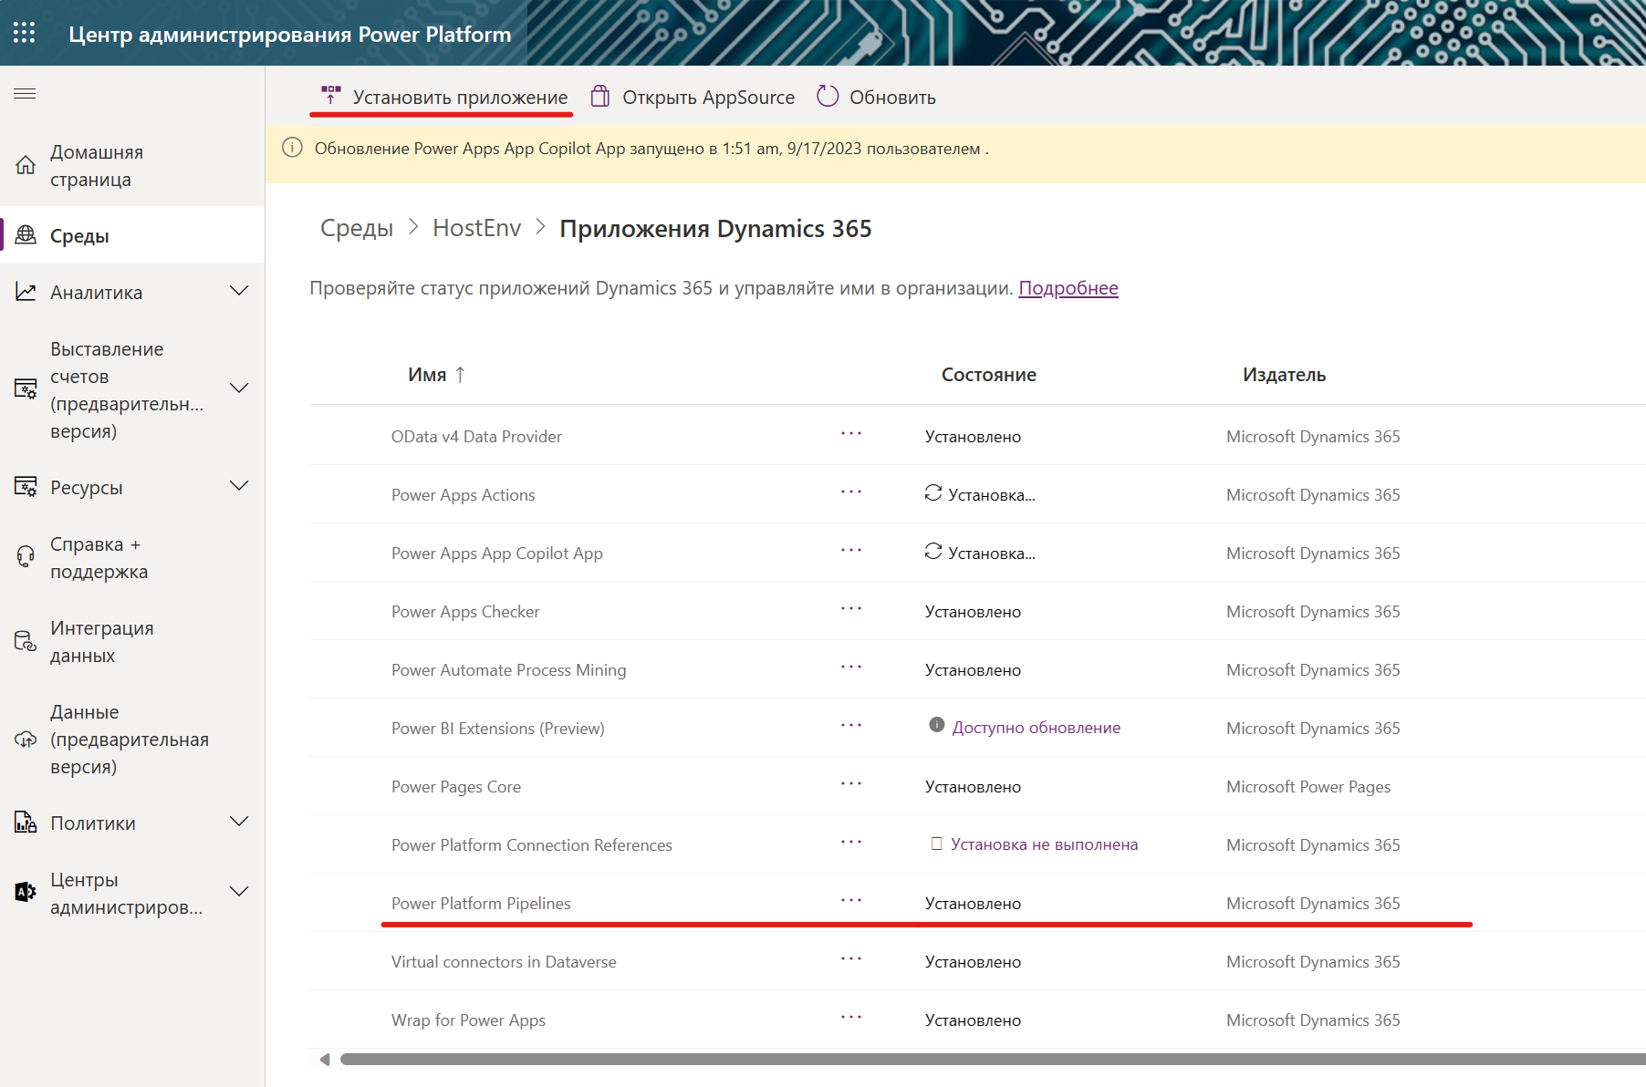Expand the Policies section chevron
This screenshot has height=1087, width=1646.
point(239,823)
